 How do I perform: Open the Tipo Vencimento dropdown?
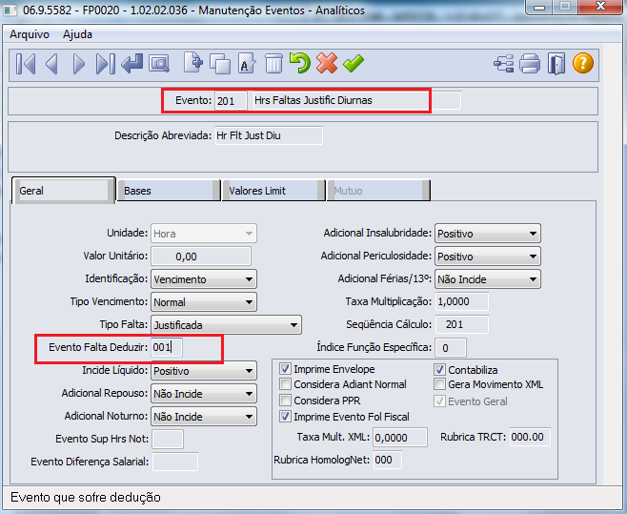click(x=204, y=302)
